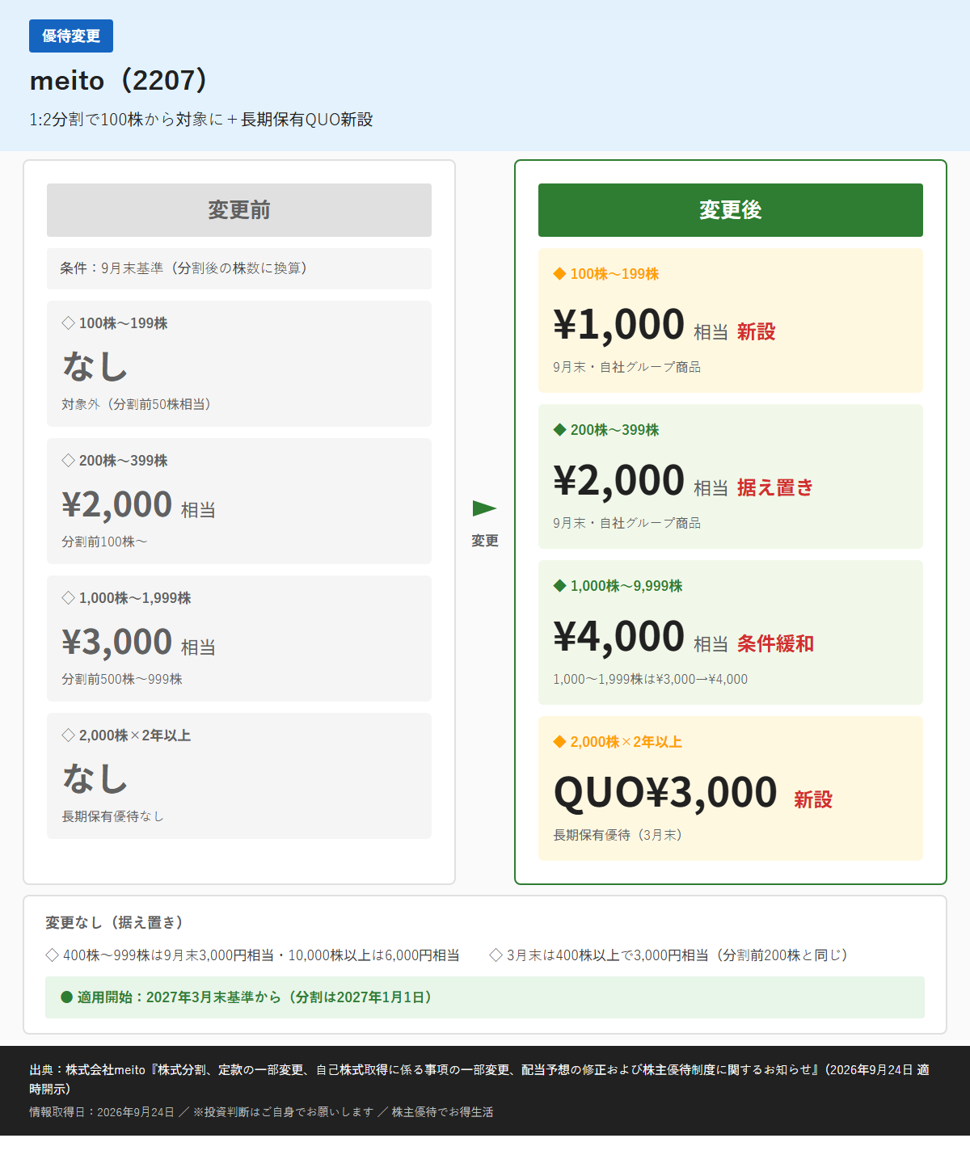Click the red 据え置き tag
This screenshot has width=970, height=1155.
click(775, 488)
